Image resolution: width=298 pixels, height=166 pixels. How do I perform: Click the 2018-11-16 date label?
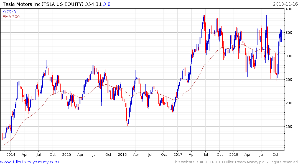(285, 4)
